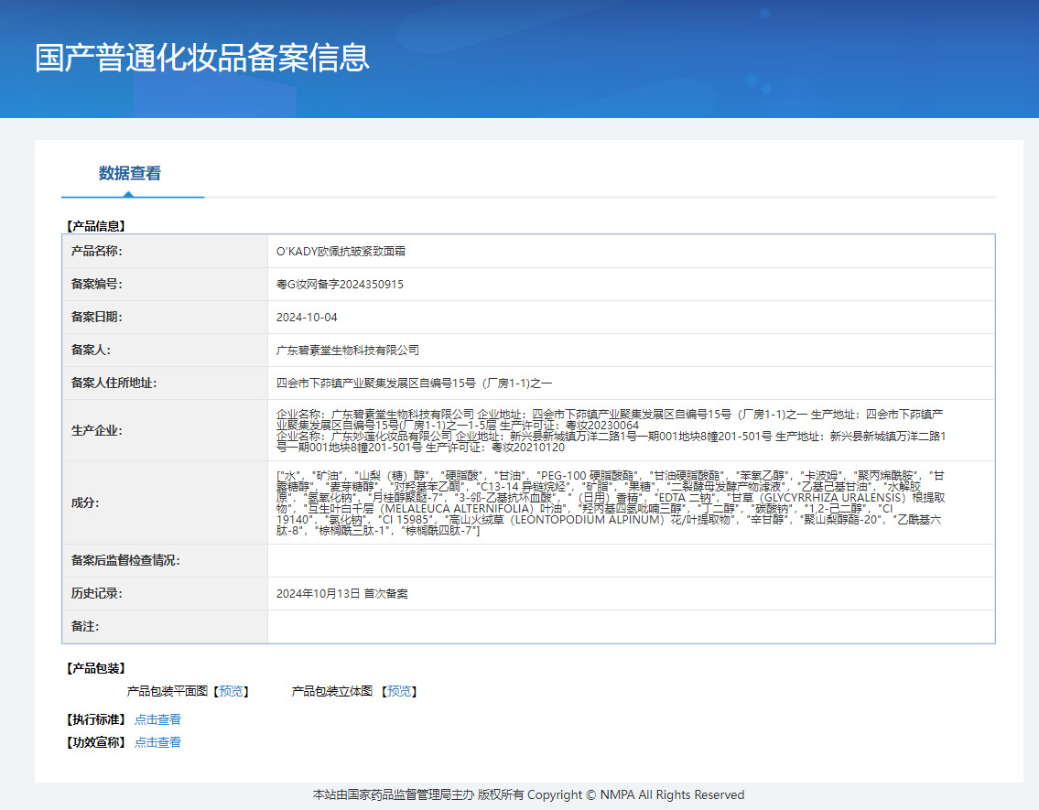Viewport: 1039px width, 810px height.
Task: Click the 【执行标准】 heading label
Action: [96, 720]
